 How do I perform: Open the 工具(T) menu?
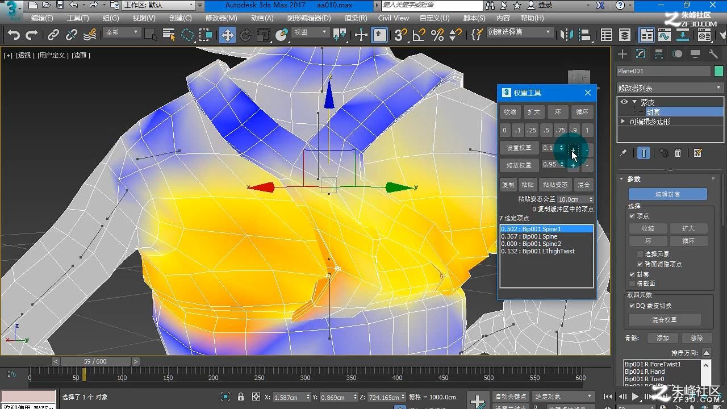click(x=78, y=18)
